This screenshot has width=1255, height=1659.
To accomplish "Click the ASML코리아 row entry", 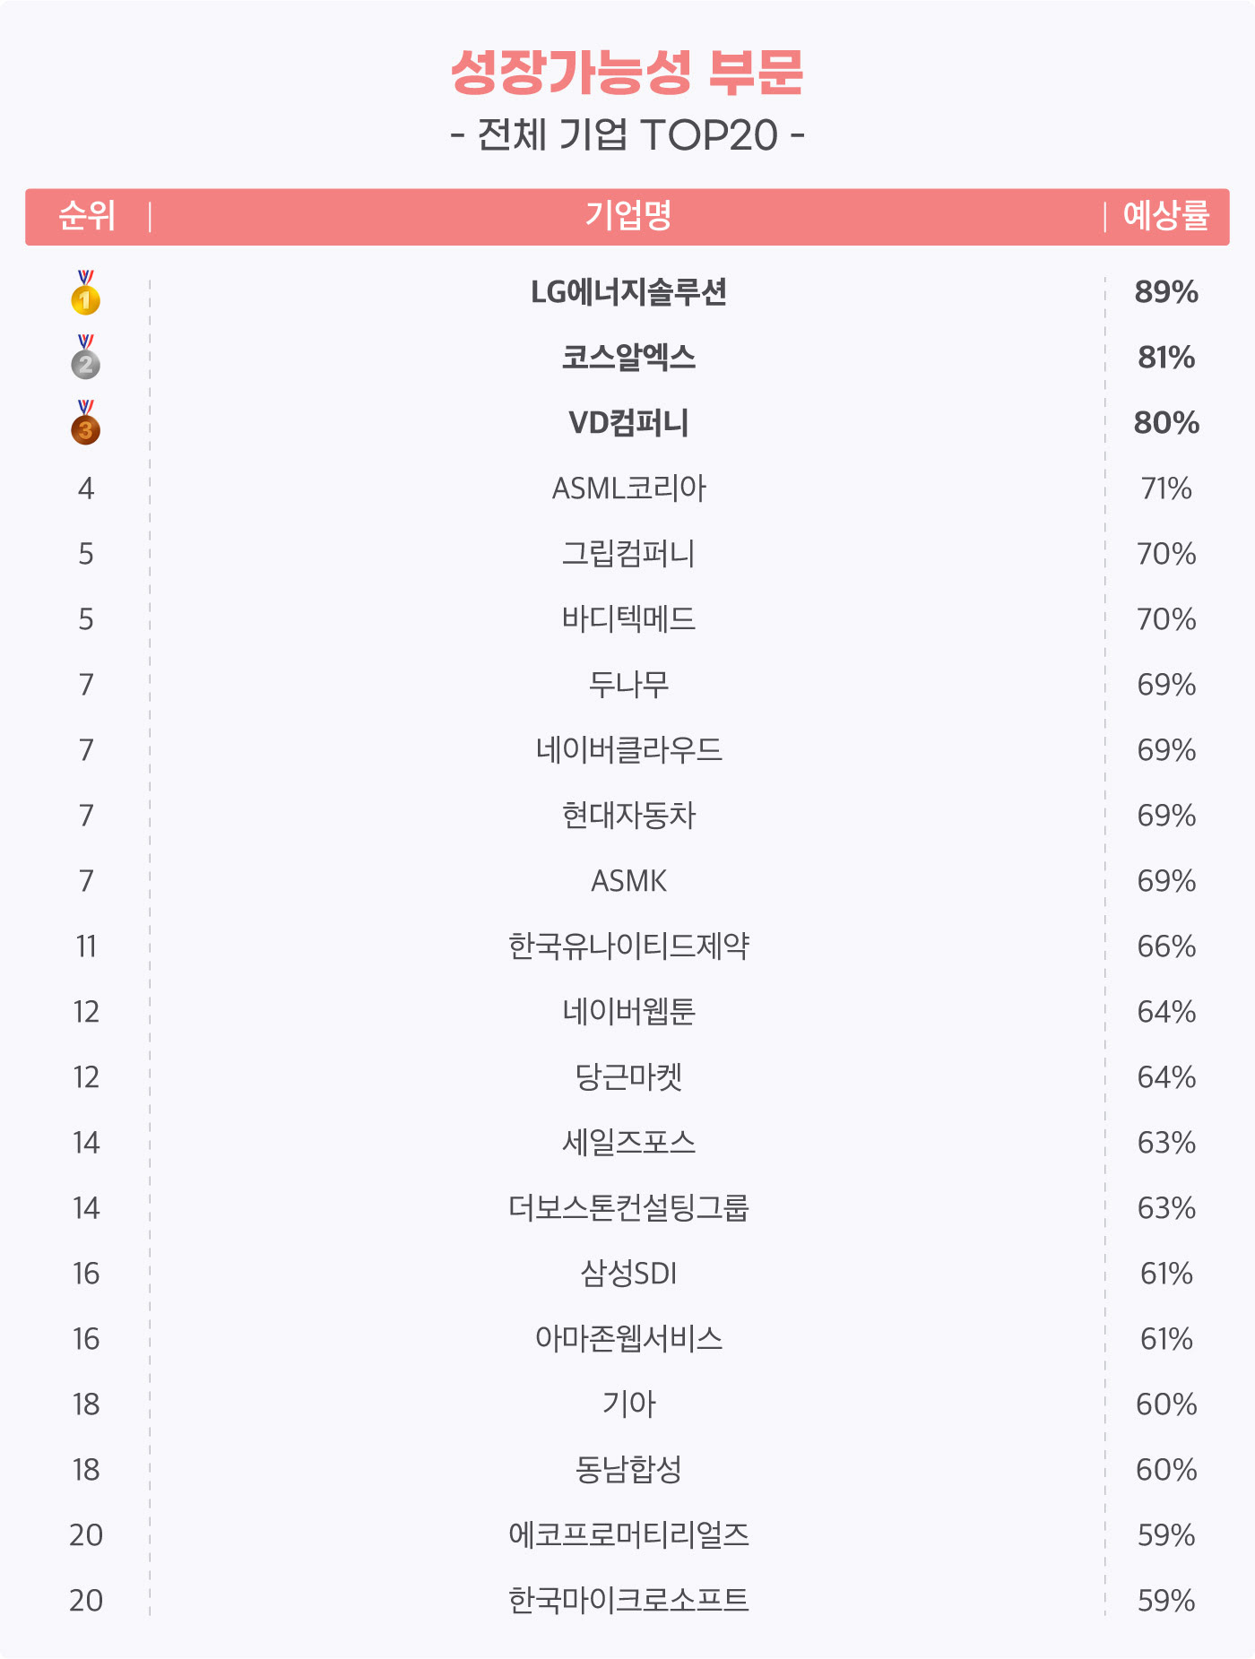I will pyautogui.click(x=628, y=488).
